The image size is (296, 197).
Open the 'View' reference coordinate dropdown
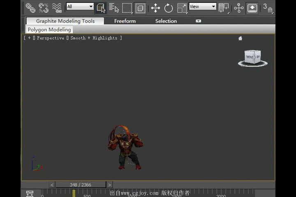point(202,7)
